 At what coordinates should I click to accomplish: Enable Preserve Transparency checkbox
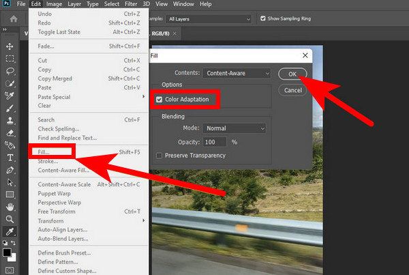pyautogui.click(x=160, y=155)
